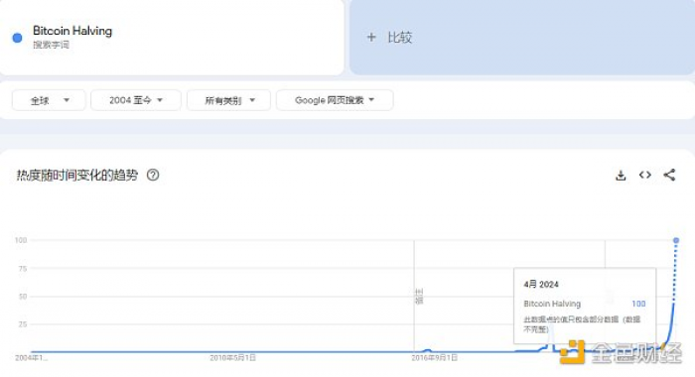The height and width of the screenshot is (377, 695).
Task: Click the 2016年9月1日 axis label
Action: tap(435, 357)
